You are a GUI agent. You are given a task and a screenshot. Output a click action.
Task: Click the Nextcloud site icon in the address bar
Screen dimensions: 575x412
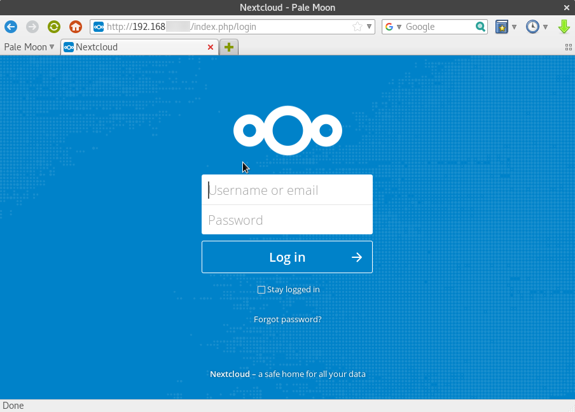99,27
